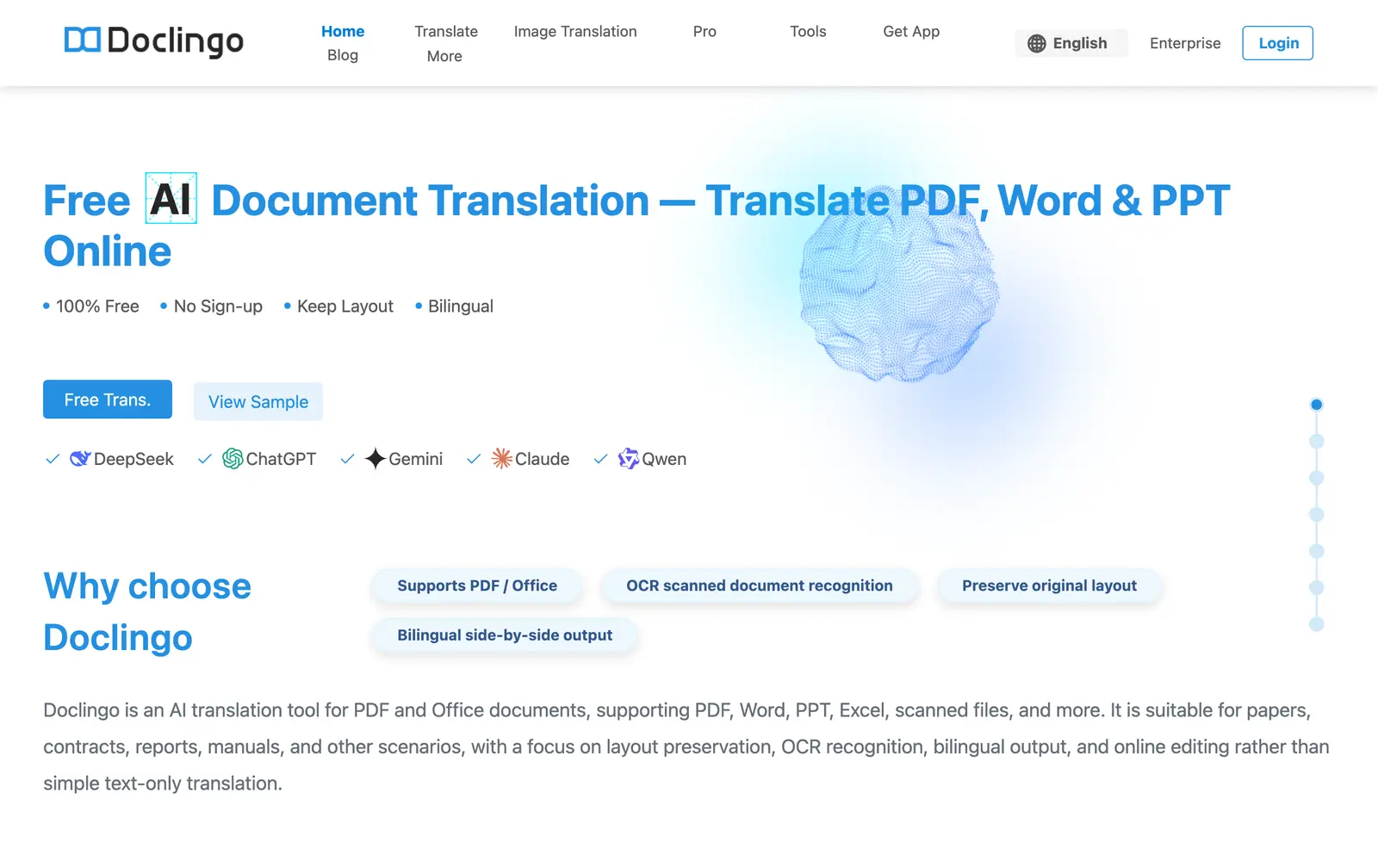
Task: Click the Qwen logo icon
Action: pos(629,459)
